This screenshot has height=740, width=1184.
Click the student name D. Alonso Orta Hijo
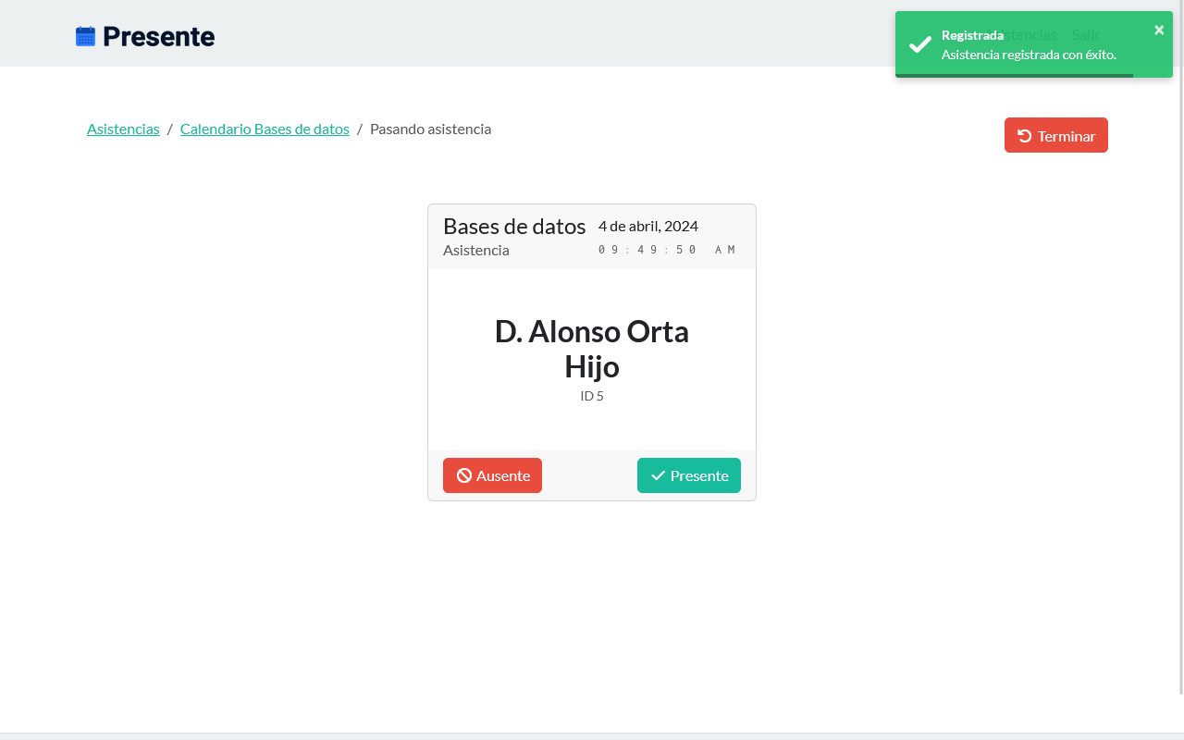[x=592, y=349]
